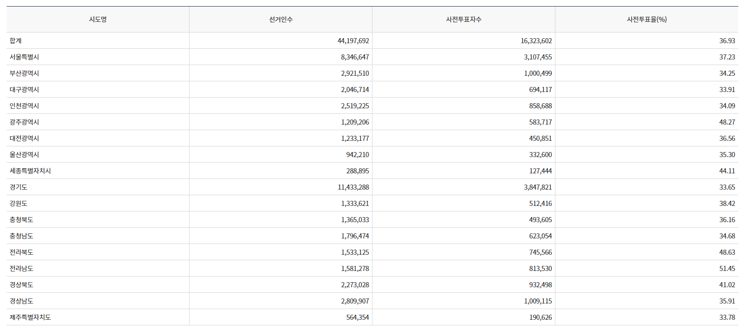
Task: Click Gyeongbuk turnout value 41.02
Action: click(x=727, y=285)
